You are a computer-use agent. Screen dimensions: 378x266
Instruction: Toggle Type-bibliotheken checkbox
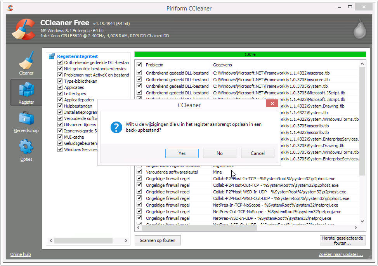[x=60, y=81]
